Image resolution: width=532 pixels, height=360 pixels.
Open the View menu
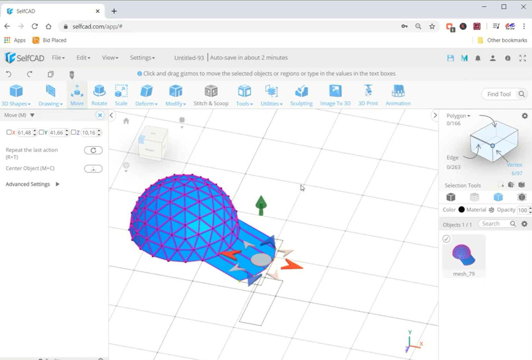pos(110,58)
